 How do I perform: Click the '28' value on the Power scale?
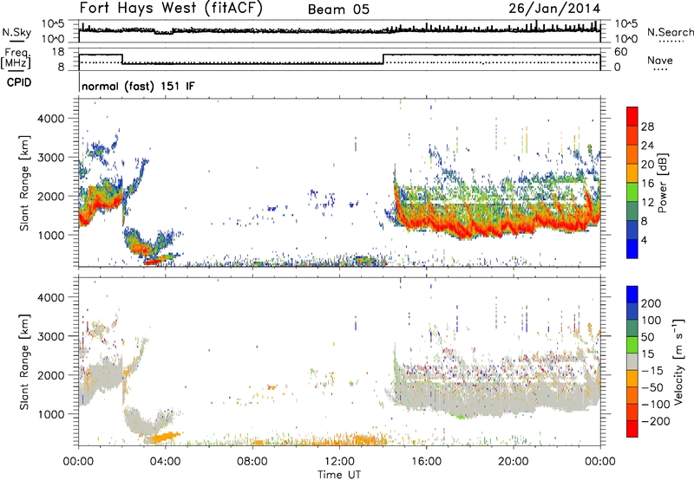coord(647,126)
